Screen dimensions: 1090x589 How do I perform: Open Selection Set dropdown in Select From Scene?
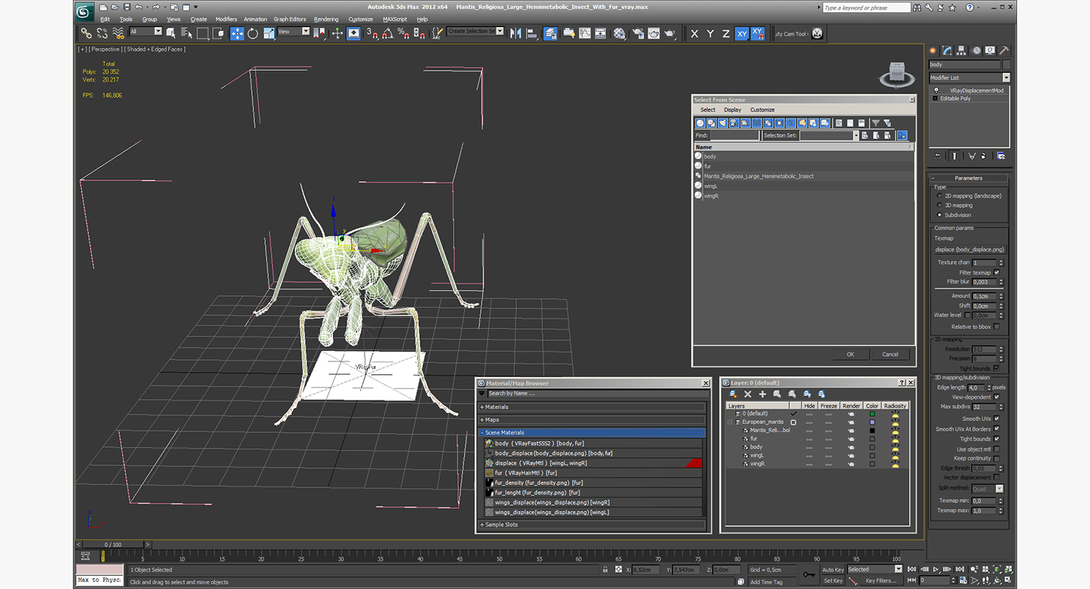pyautogui.click(x=855, y=135)
